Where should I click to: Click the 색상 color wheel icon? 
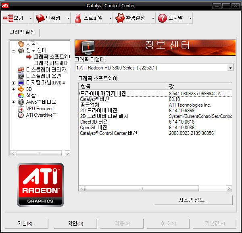coord(21,96)
